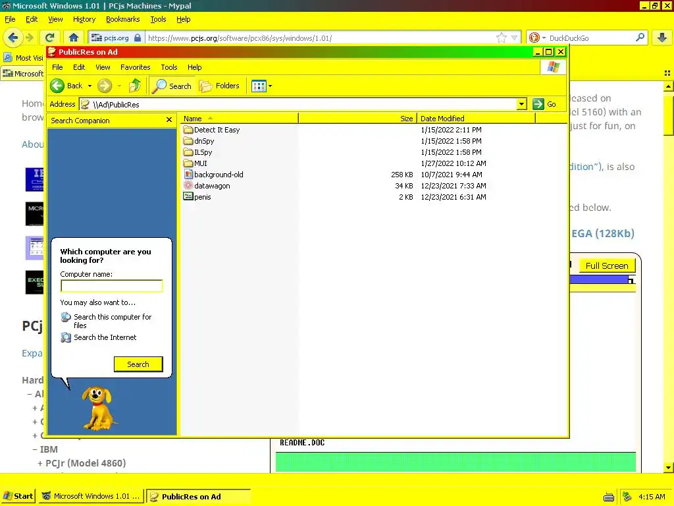Click the Start button
Viewport: 674px width, 506px height.
(18, 496)
